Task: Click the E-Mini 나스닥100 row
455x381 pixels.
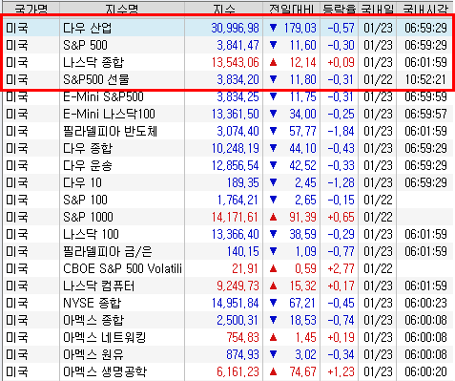Action: tap(228, 114)
